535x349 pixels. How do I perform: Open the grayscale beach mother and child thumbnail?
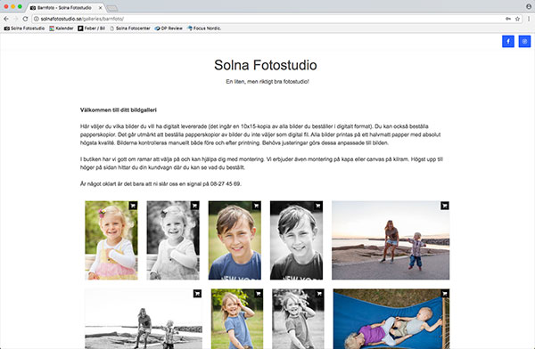[144, 319]
